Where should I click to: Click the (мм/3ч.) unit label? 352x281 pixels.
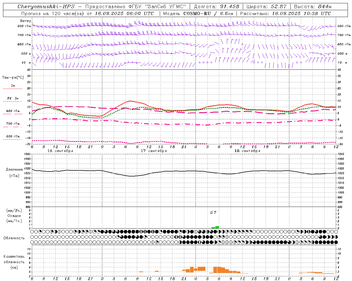(14, 210)
